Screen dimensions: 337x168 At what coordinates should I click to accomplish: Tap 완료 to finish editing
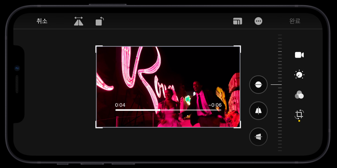point(295,21)
